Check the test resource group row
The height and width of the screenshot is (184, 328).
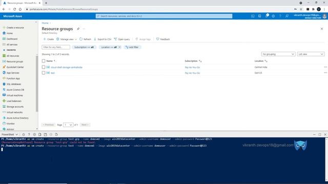[x=44, y=73]
